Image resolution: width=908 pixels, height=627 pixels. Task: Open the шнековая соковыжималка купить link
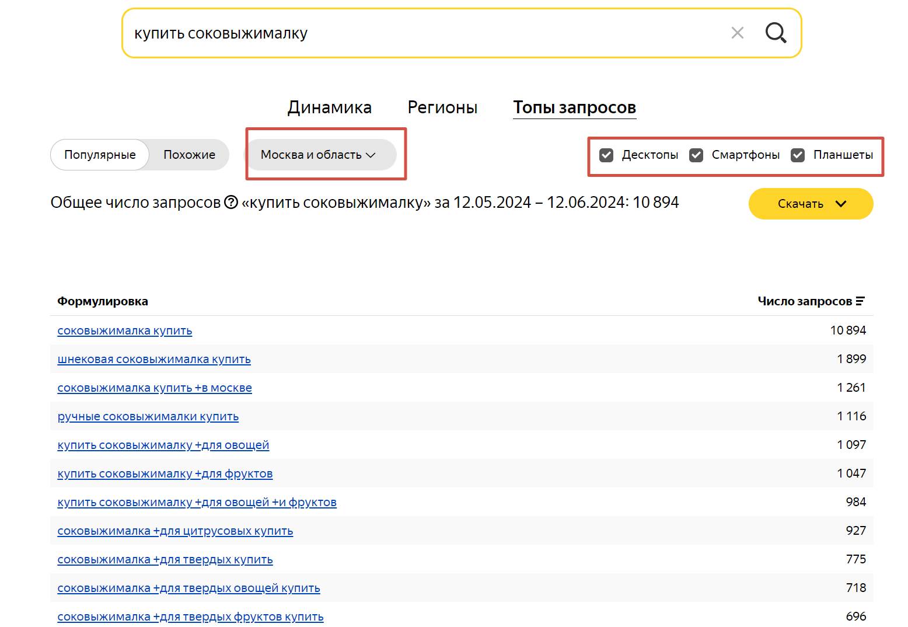[153, 359]
